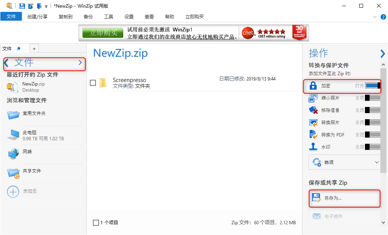Screen dimensions: 388x235
Task: Click the 此电脑 computer icon
Action: [13, 135]
